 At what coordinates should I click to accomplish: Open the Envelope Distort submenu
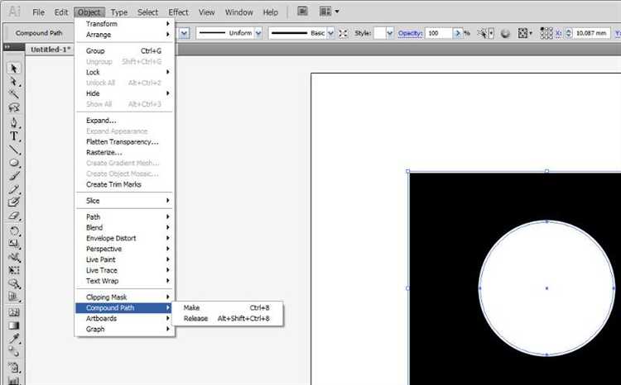pos(125,238)
